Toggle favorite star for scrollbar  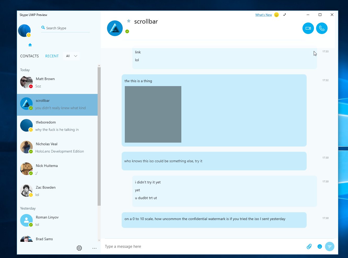[x=129, y=21]
